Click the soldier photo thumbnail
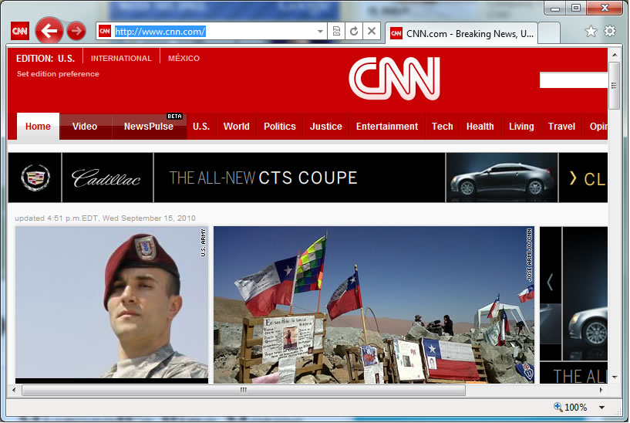Image resolution: width=630 pixels, height=423 pixels. [112, 303]
